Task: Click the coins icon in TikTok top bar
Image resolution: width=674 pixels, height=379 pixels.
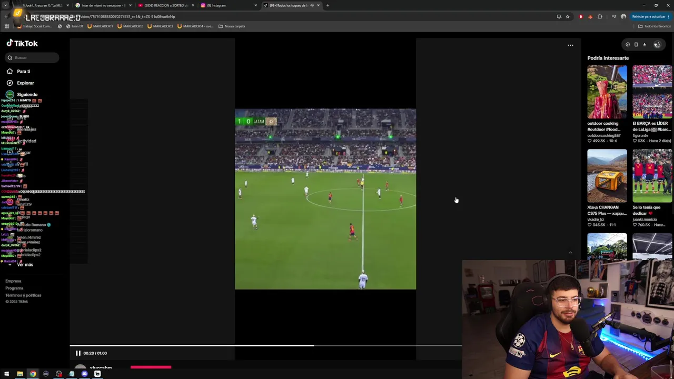Action: click(627, 45)
